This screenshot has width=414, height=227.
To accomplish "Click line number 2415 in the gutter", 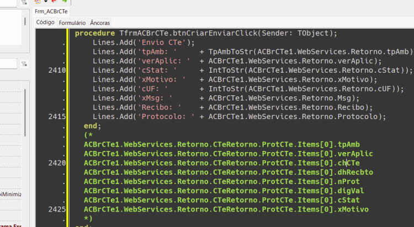I will 57,117.
